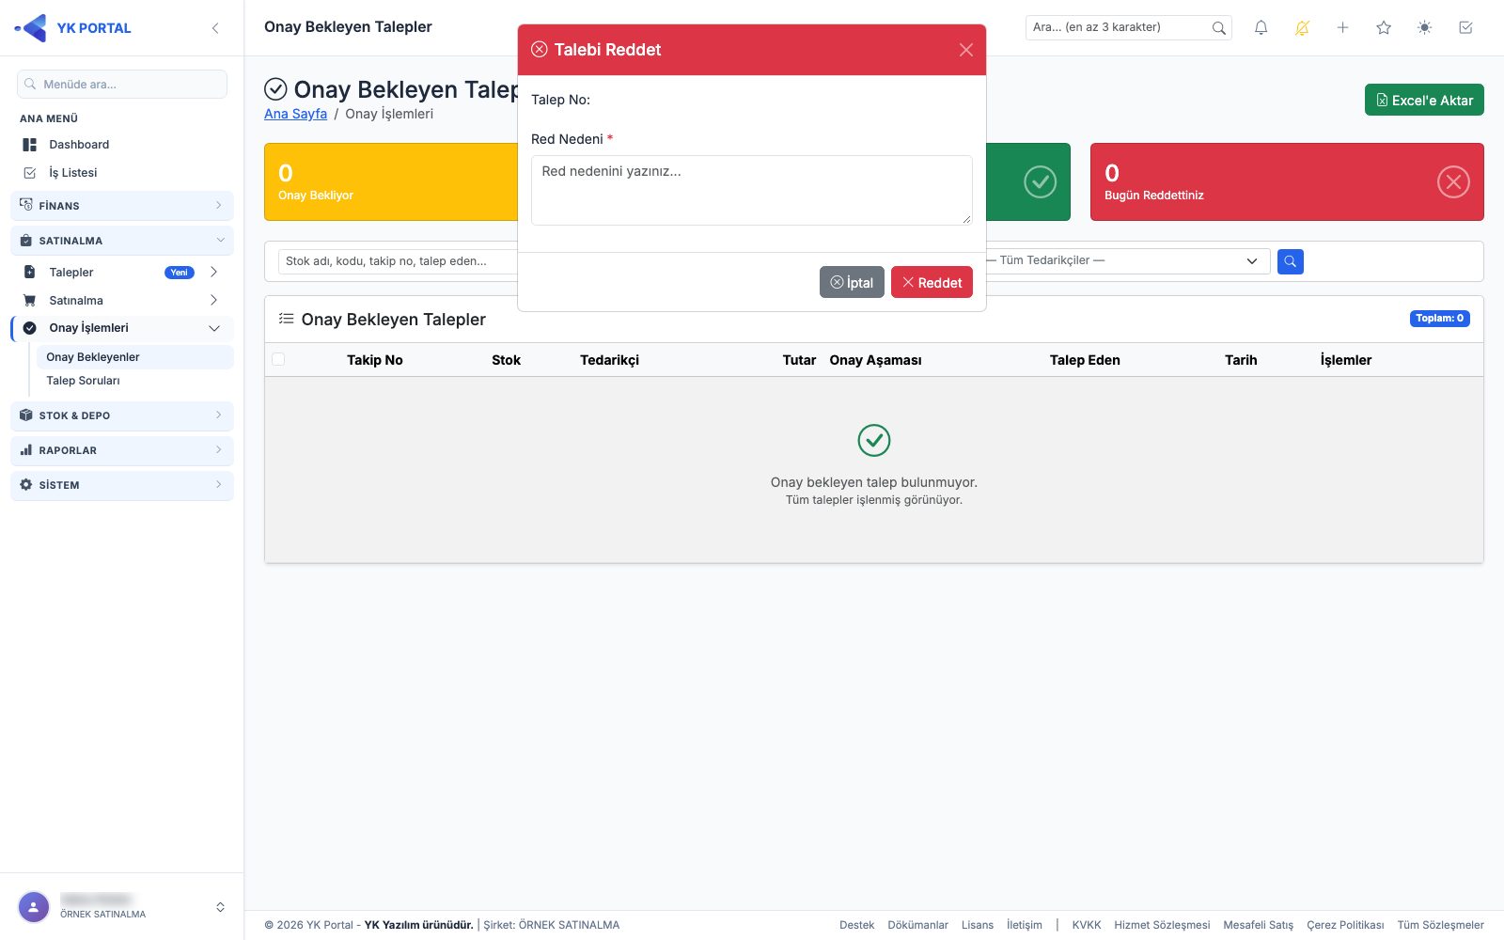
Task: Expand the RAPORLAR section
Action: pos(122,450)
